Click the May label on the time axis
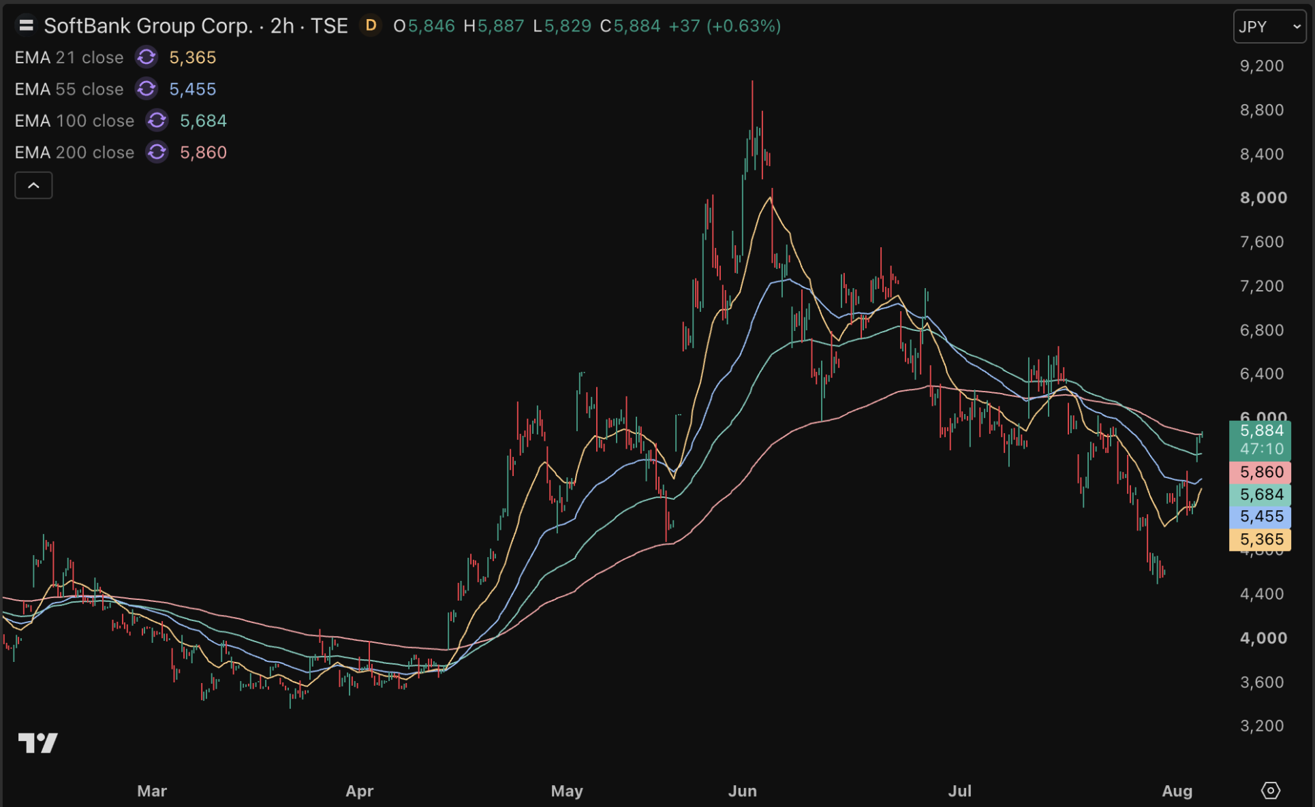The image size is (1315, 807). pos(567,791)
